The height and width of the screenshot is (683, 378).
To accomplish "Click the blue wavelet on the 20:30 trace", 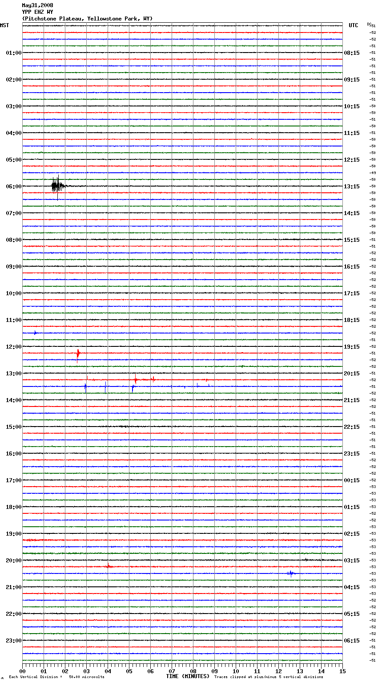I will click(x=291, y=573).
